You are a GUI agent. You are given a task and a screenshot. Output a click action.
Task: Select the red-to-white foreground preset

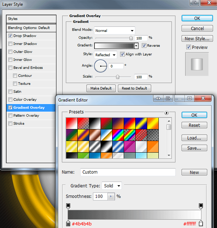72,124
